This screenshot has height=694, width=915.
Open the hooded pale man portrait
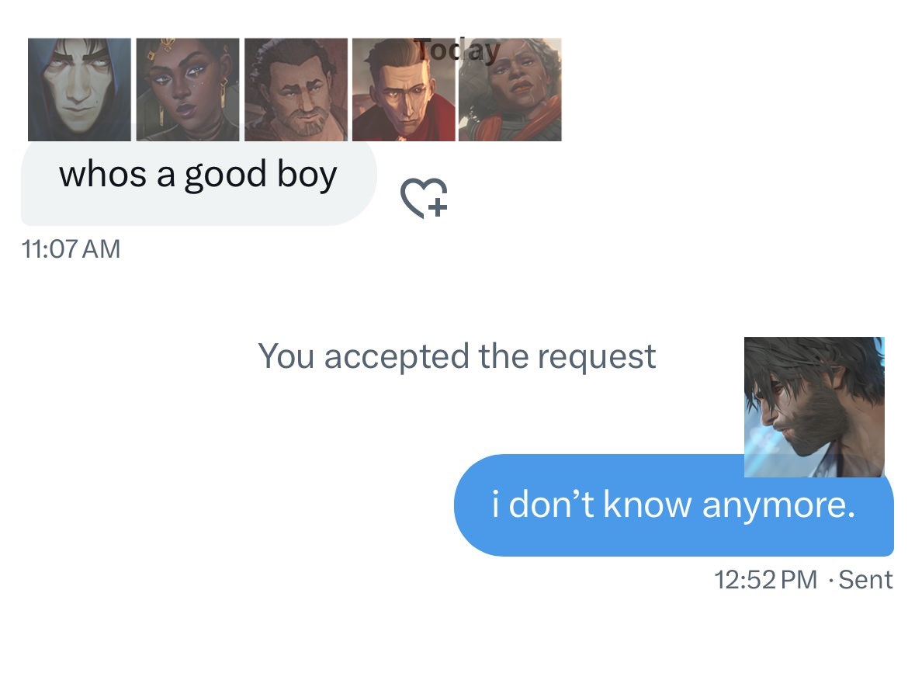pos(79,89)
